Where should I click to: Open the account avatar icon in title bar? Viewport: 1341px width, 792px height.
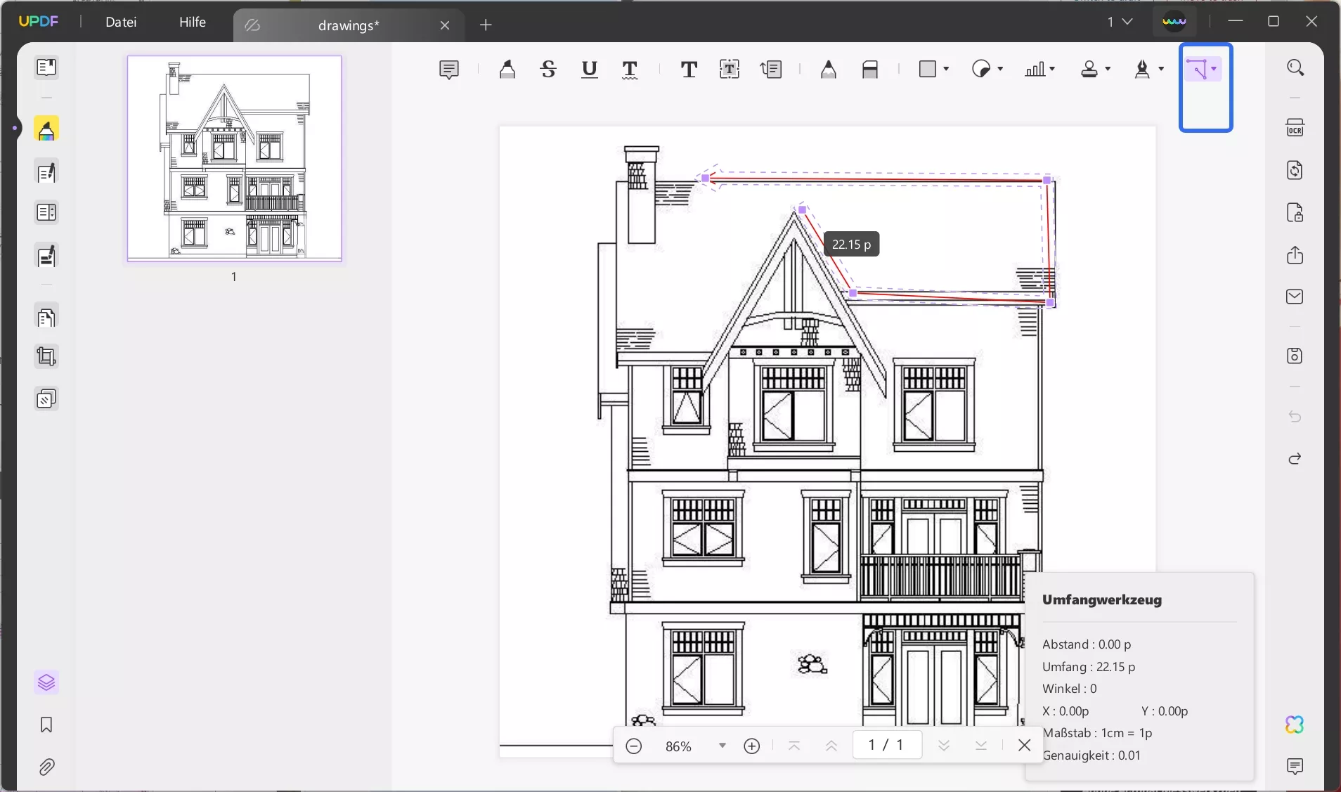point(1174,22)
